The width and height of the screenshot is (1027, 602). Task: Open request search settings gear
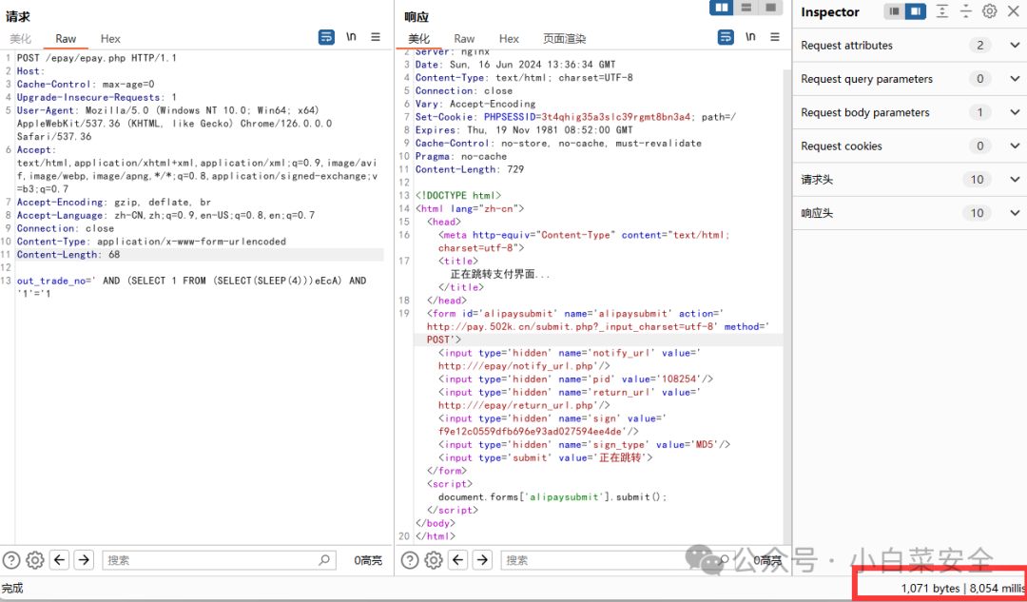point(35,560)
